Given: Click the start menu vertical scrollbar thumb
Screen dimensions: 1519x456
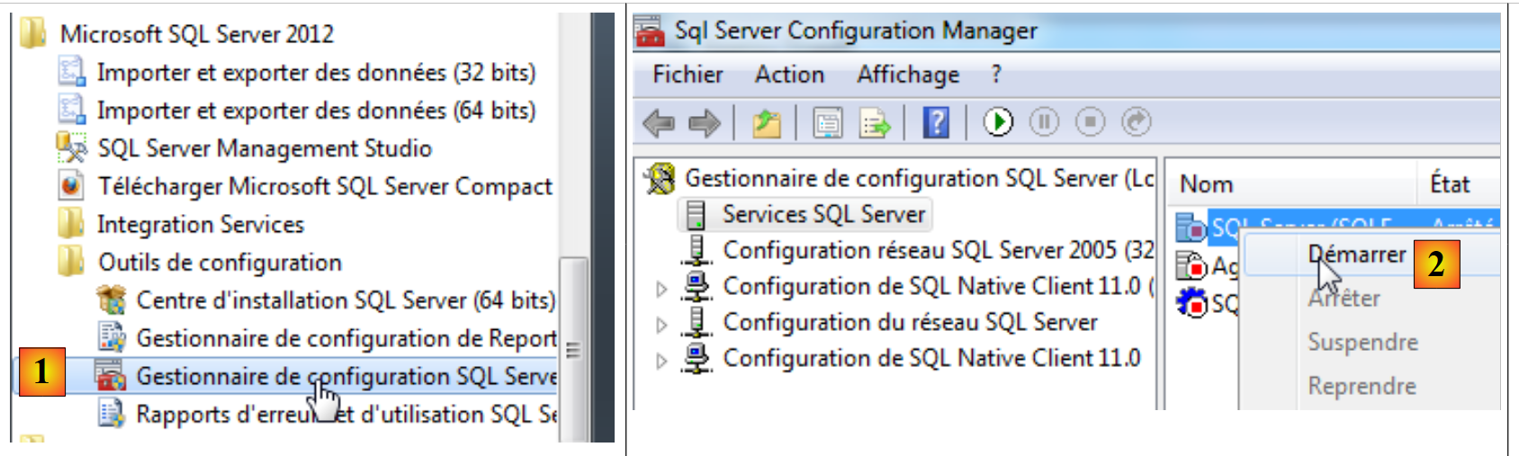Looking at the screenshot, I should [x=572, y=350].
